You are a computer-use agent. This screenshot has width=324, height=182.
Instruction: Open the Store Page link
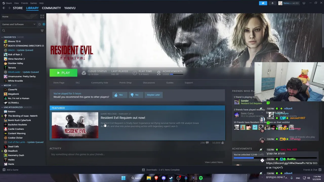(x=59, y=83)
